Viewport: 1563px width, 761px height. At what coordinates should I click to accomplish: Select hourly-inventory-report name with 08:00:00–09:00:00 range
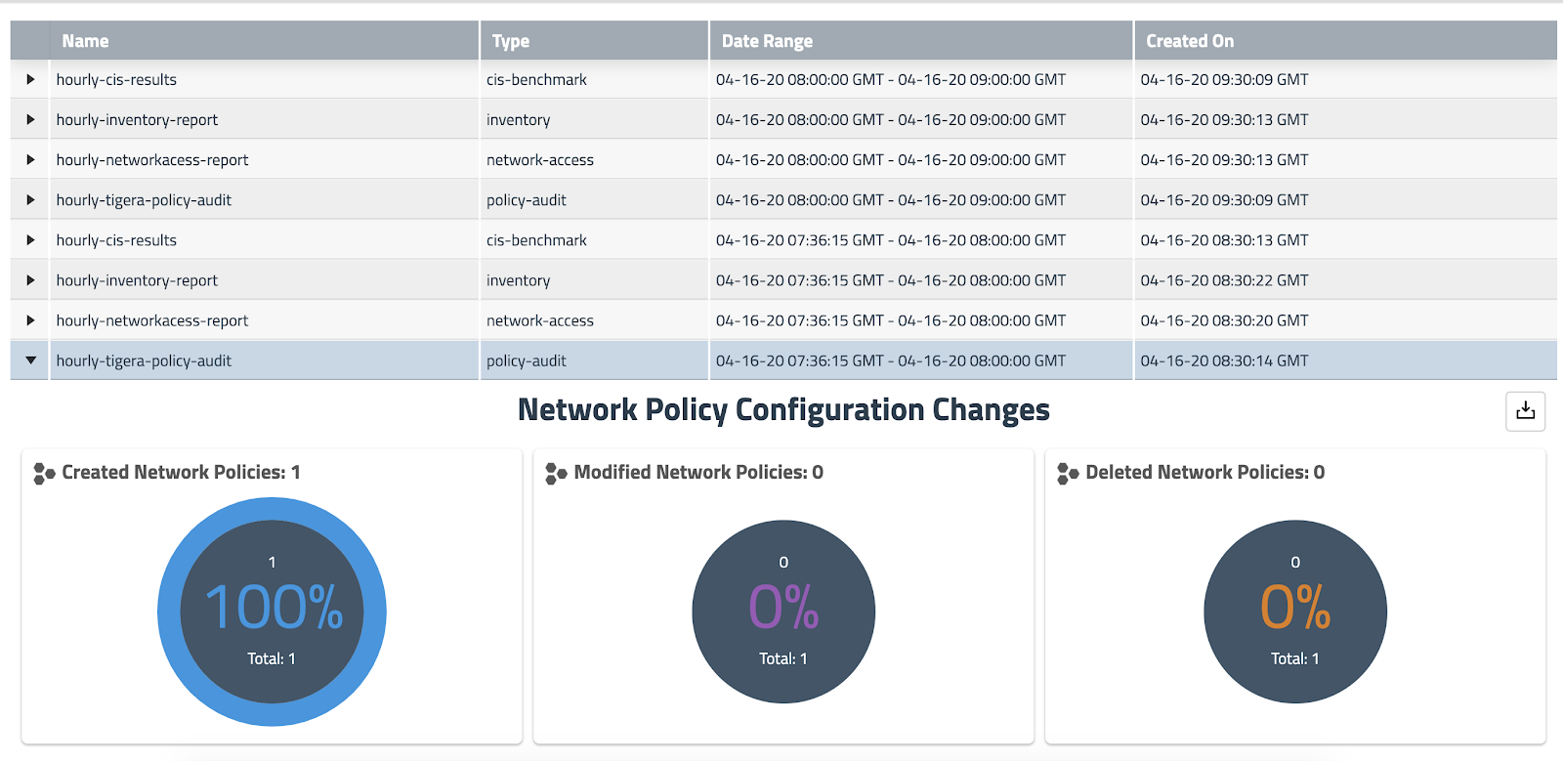137,119
